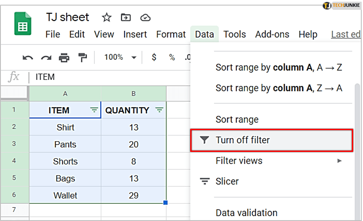Click the Last edit link
The height and width of the screenshot is (221, 363).
[345, 35]
